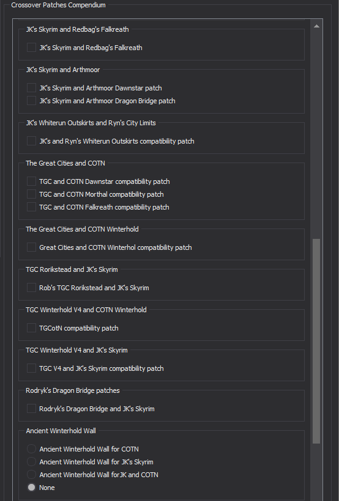
Task: Enable JK's Skyrim and Redbag's Falkreath checkbox
Action: tap(31, 47)
